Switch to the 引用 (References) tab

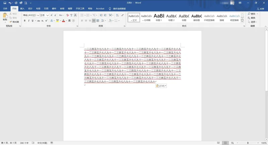pyautogui.click(x=46, y=9)
